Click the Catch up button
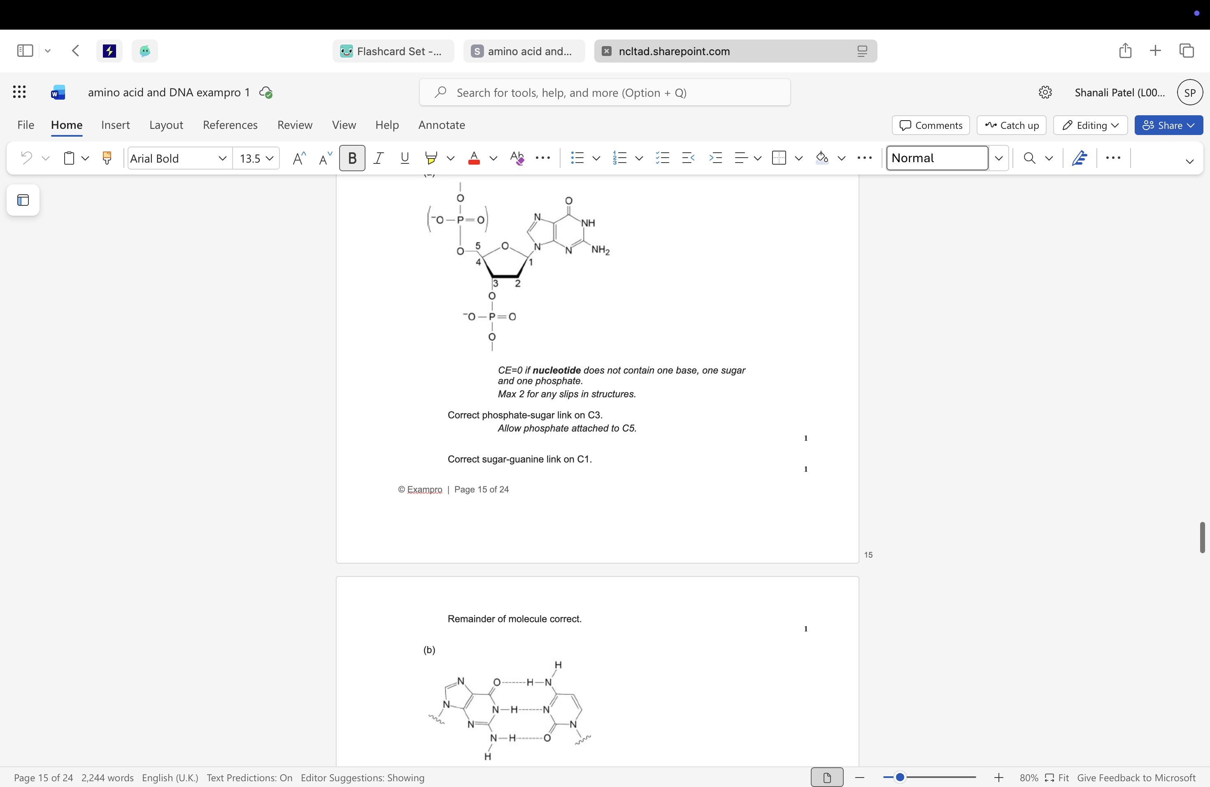This screenshot has height=787, width=1210. pos(1012,125)
